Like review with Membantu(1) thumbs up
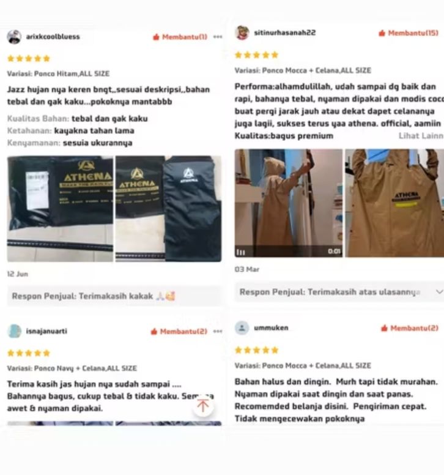The height and width of the screenshot is (475, 444). coord(180,37)
